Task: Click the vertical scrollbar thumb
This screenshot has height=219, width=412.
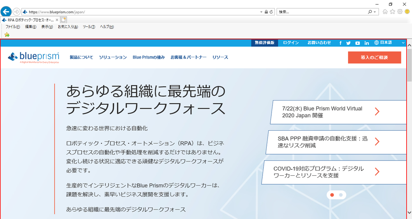Action: (410, 65)
